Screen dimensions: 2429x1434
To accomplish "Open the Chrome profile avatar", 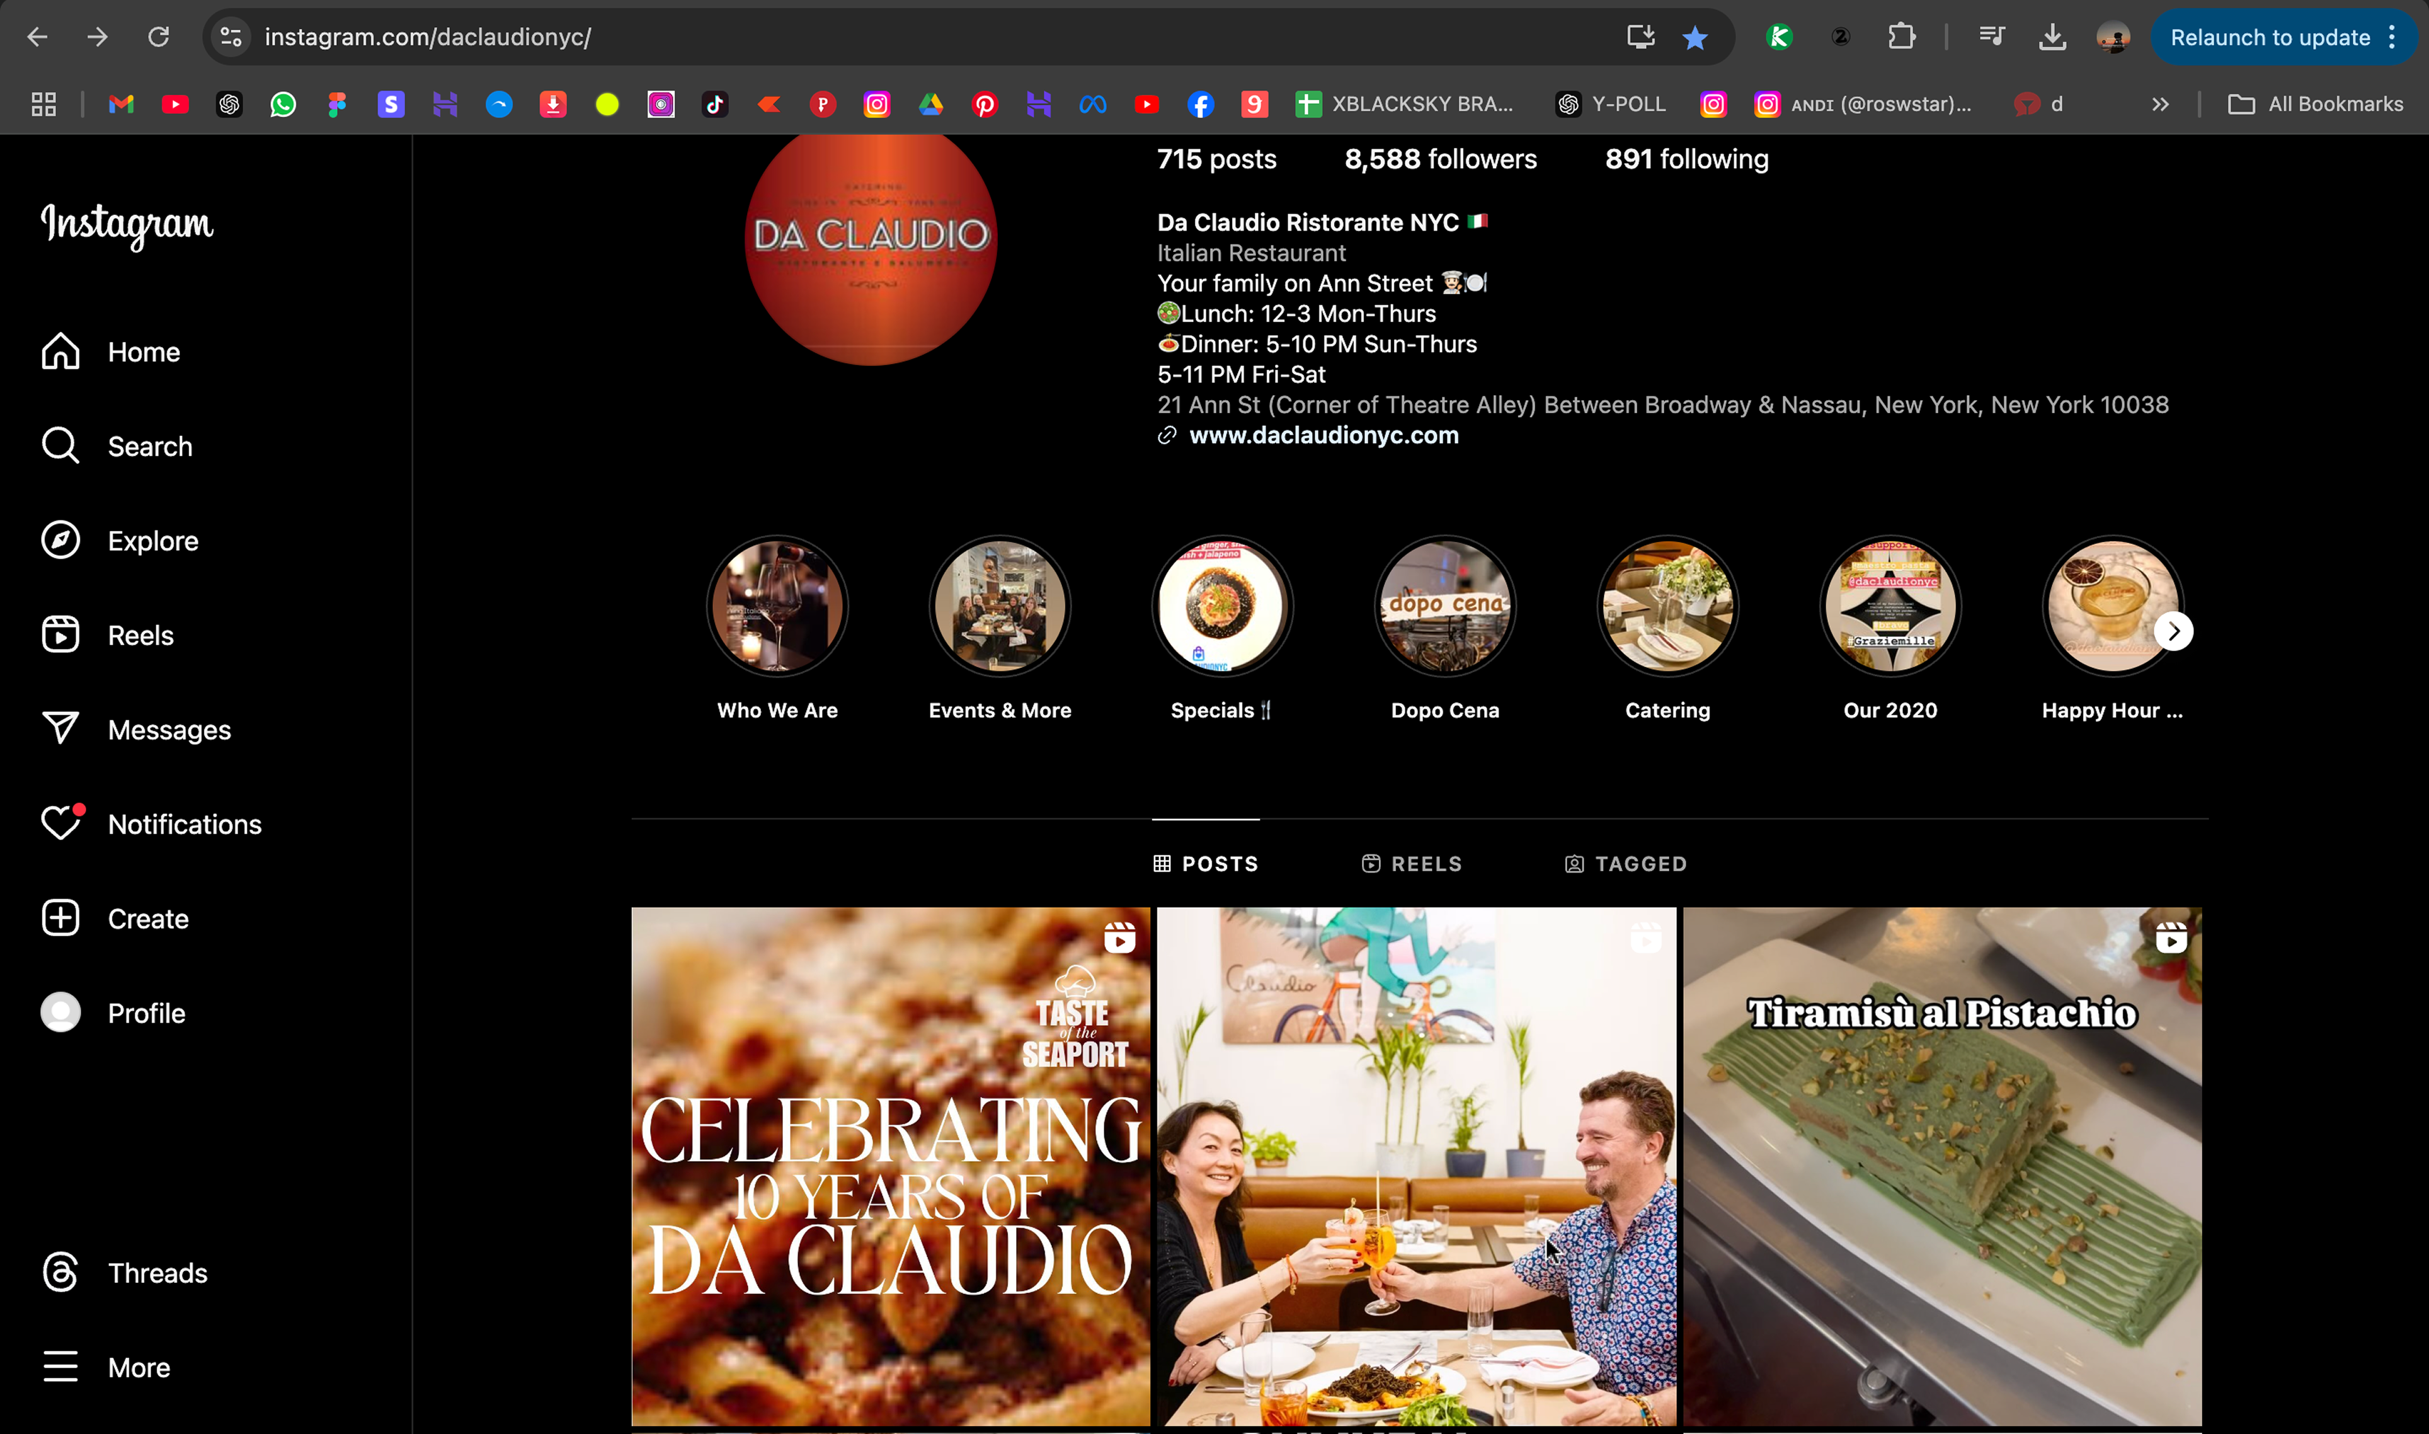I will (x=2113, y=37).
